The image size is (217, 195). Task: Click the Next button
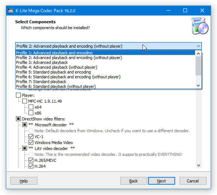coord(161,181)
